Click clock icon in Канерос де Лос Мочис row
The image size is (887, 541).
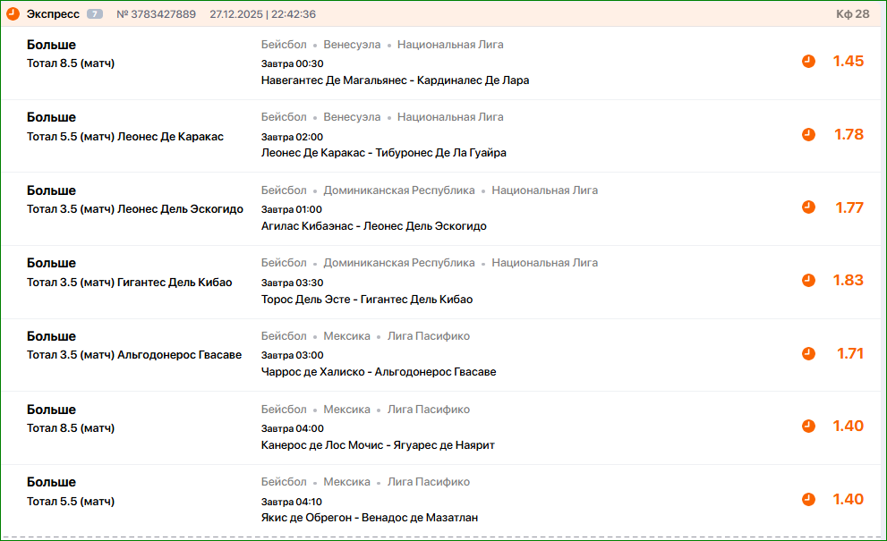(x=808, y=426)
